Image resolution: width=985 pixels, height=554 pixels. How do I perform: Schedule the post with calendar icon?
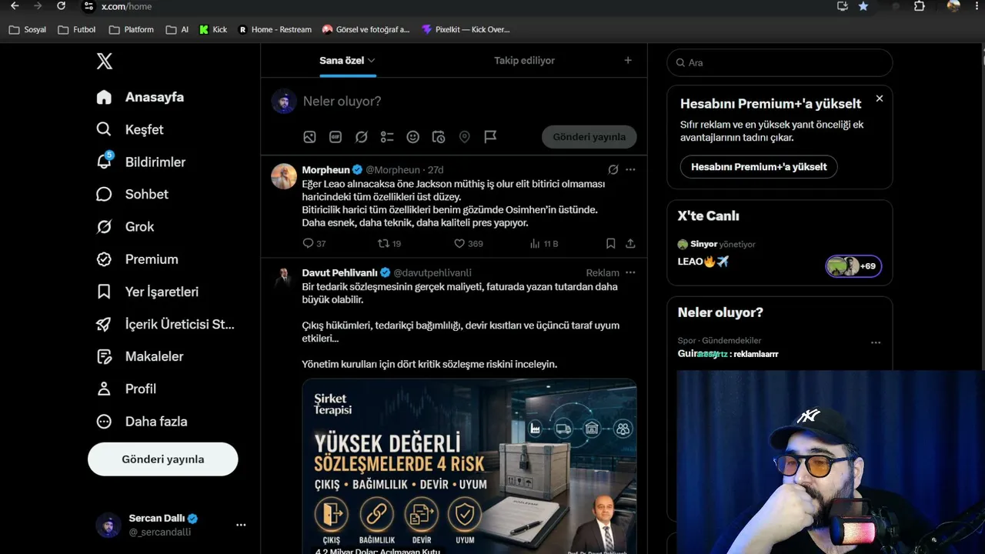[439, 137]
